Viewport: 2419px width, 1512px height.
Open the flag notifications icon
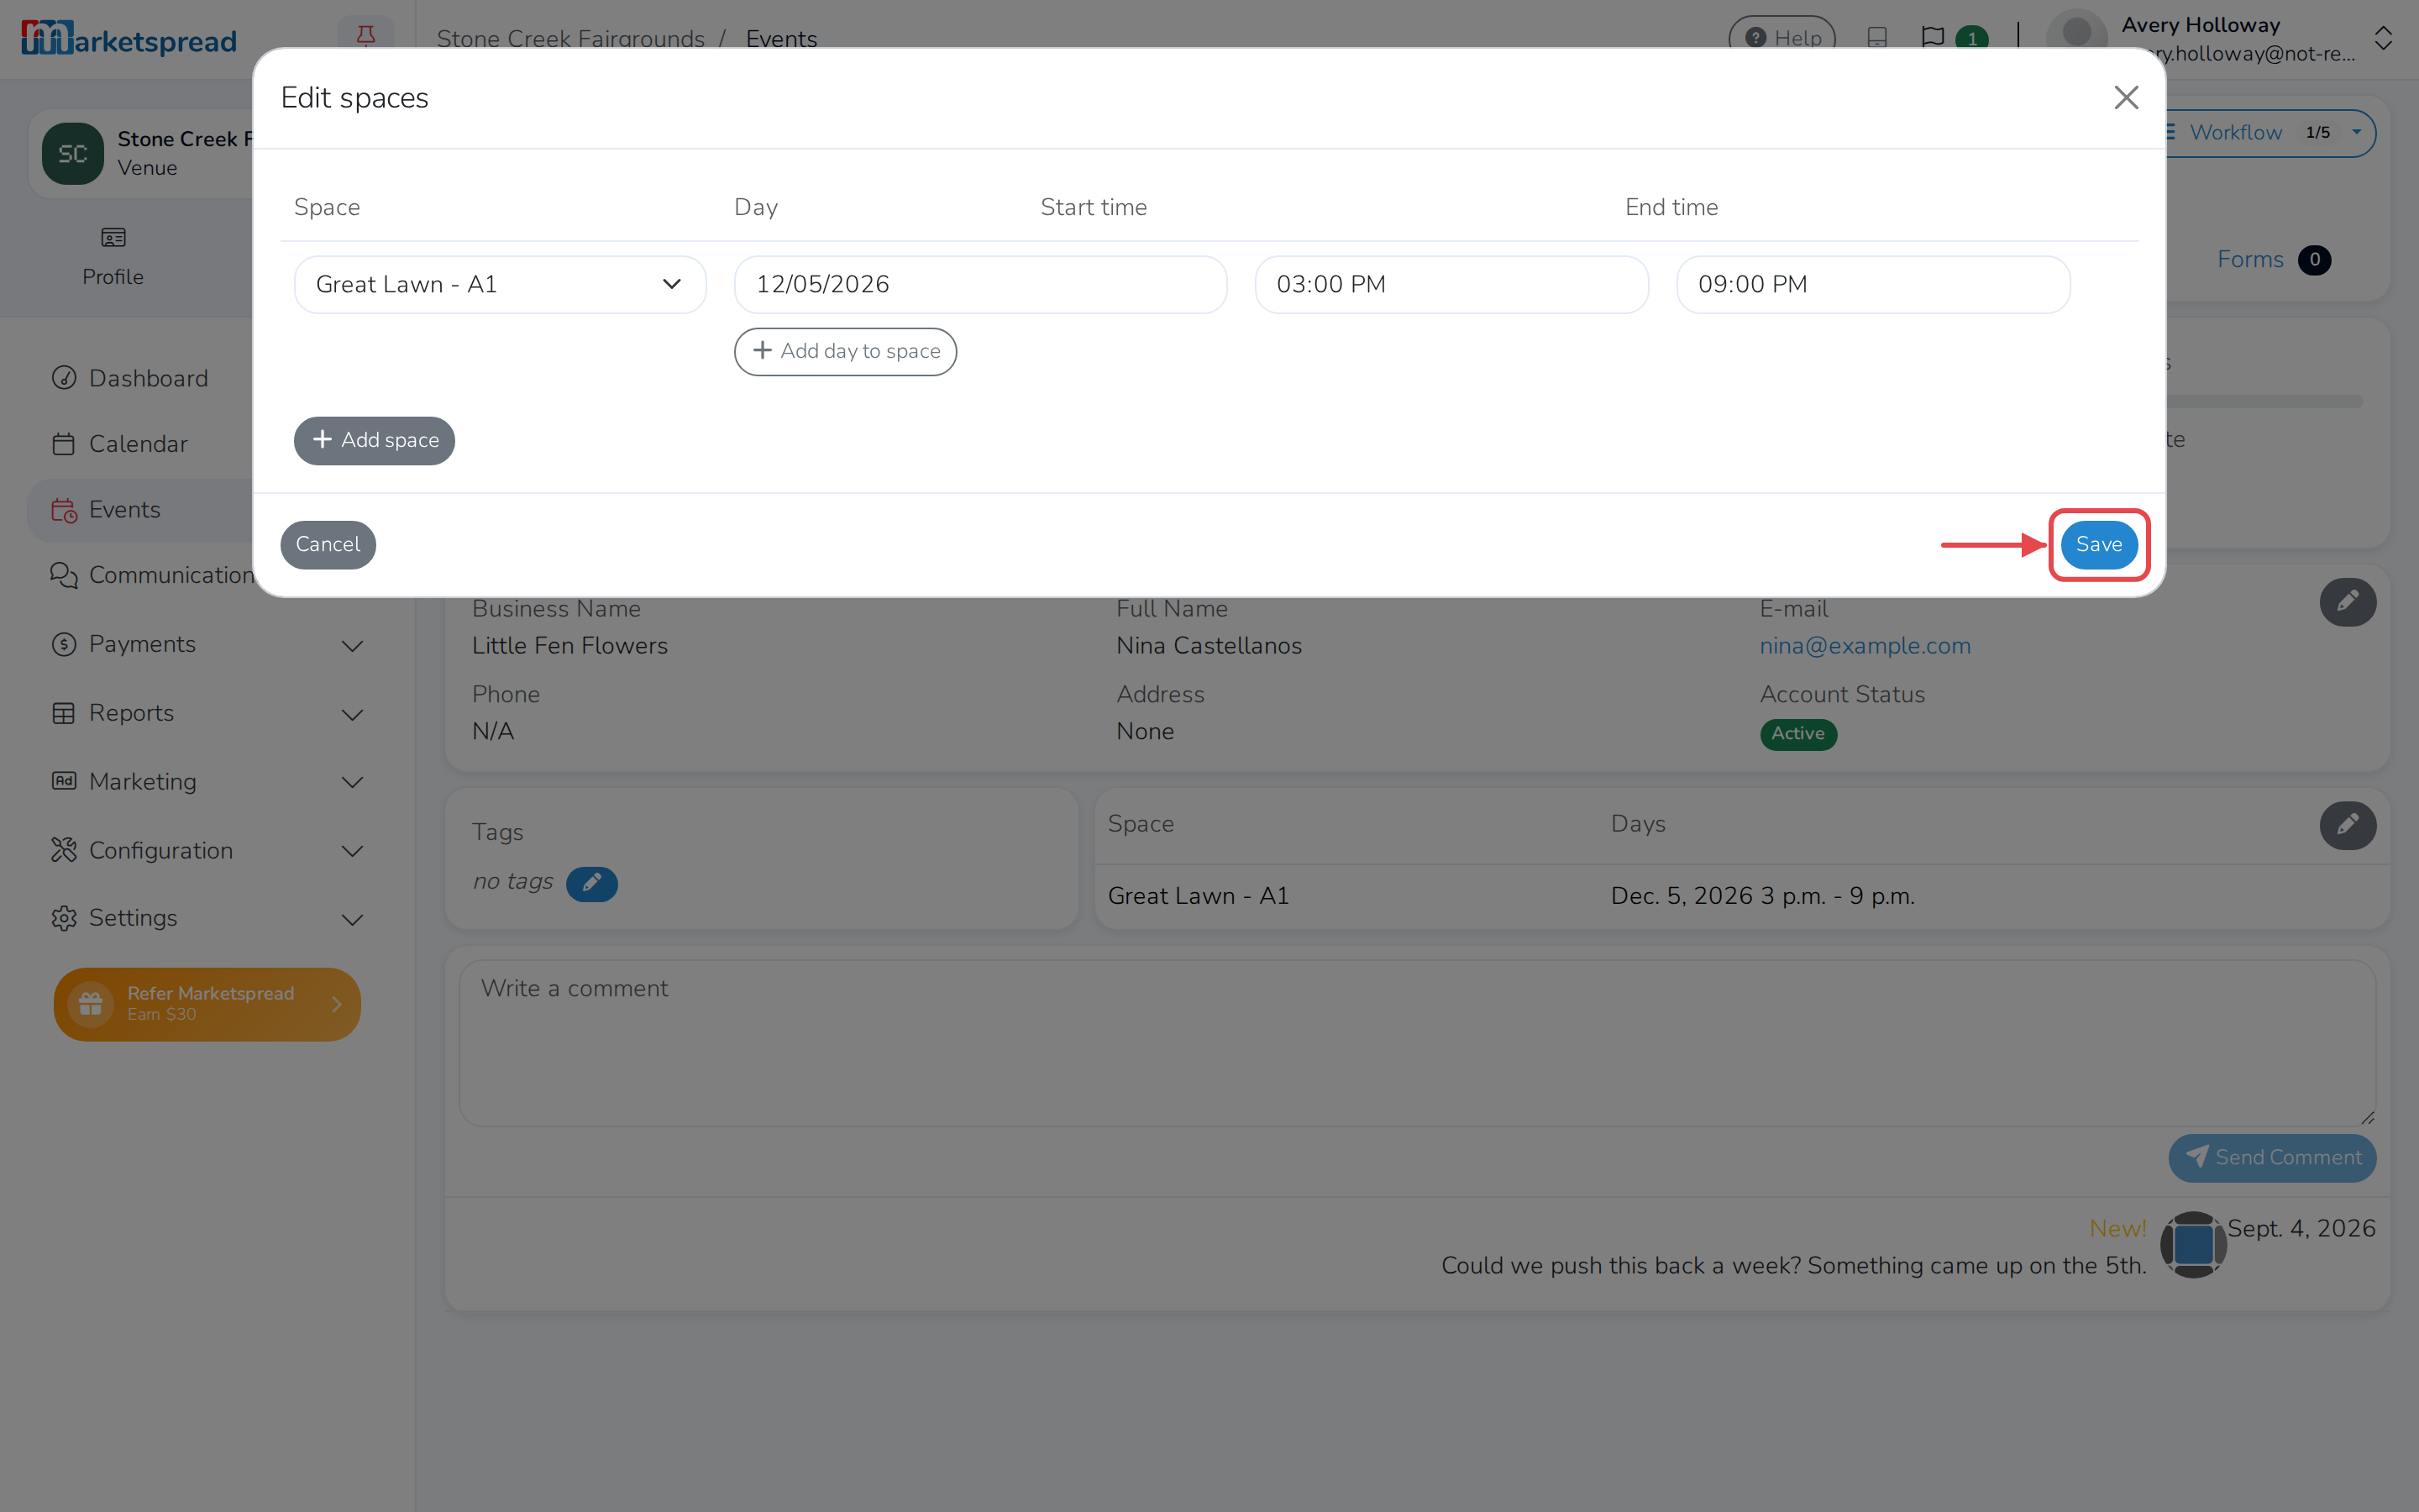[x=1932, y=37]
